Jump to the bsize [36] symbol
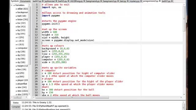 coord(23,20)
